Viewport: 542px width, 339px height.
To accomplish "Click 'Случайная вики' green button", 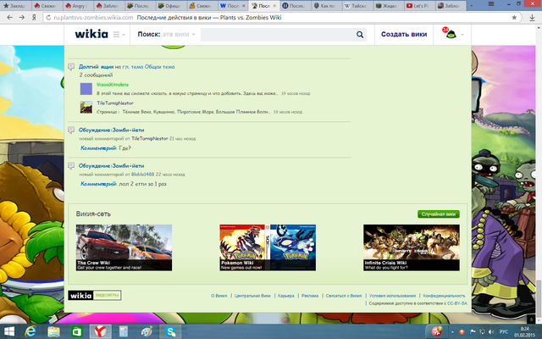I will (439, 214).
